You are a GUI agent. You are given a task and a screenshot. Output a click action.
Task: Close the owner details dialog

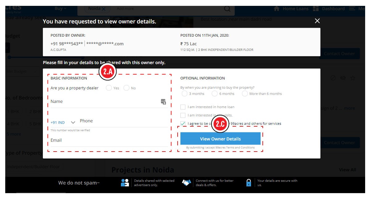tap(317, 21)
